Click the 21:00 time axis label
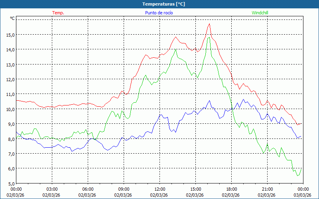 (267, 189)
